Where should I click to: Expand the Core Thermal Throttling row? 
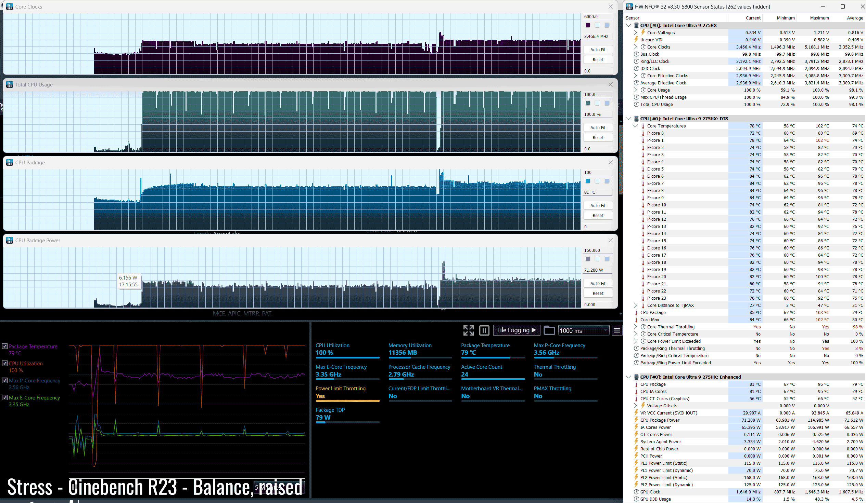pos(635,327)
